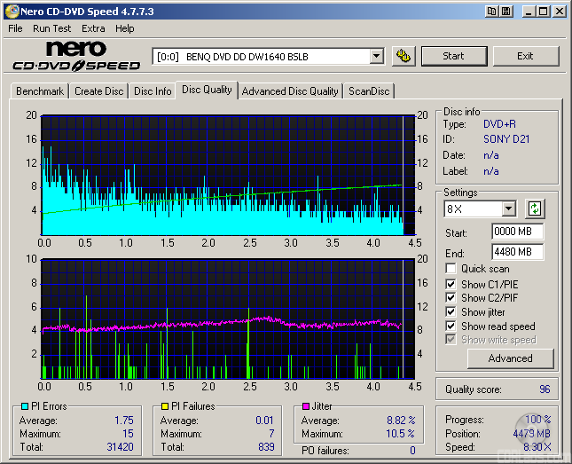Click the Nero app icon in title bar
The height and width of the screenshot is (464, 572).
tap(12, 12)
